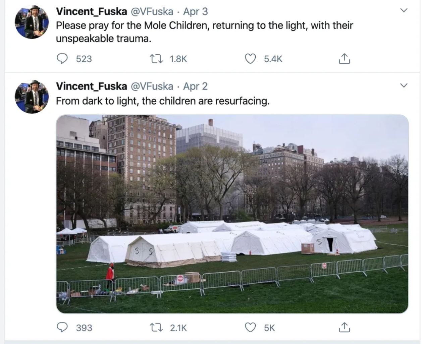Open the Vincent_Fuska name on the Apr 3 tweet
Viewport: 422px width, 344px height.
pyautogui.click(x=91, y=11)
